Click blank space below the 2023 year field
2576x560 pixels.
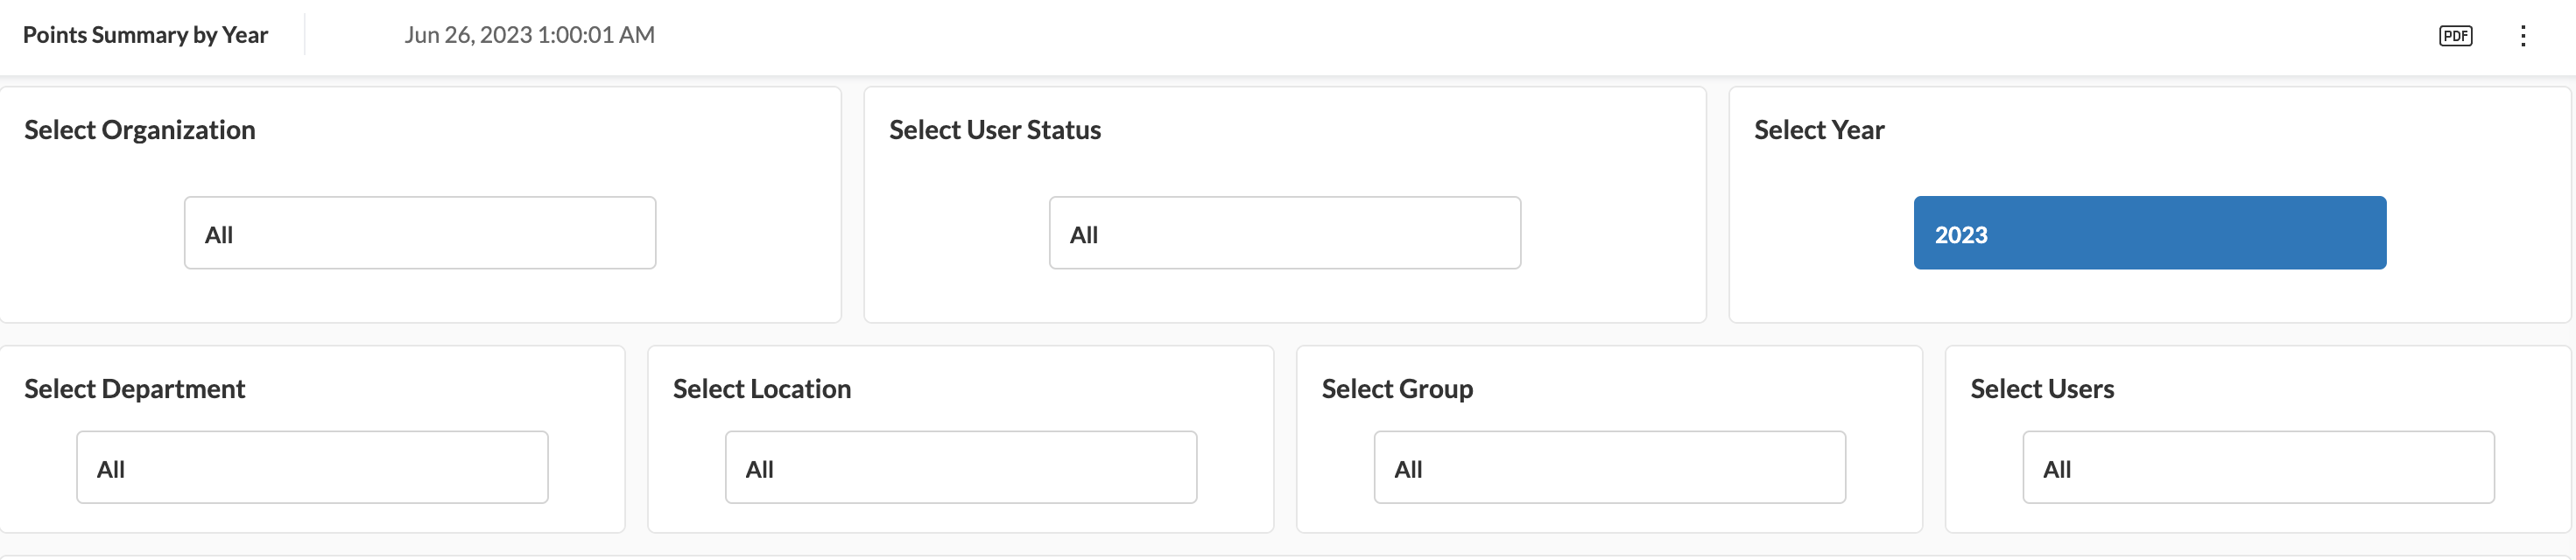click(x=2150, y=295)
